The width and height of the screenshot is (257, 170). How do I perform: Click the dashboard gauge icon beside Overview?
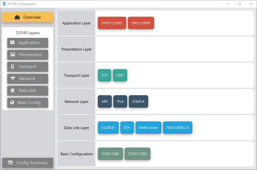coord(17,17)
